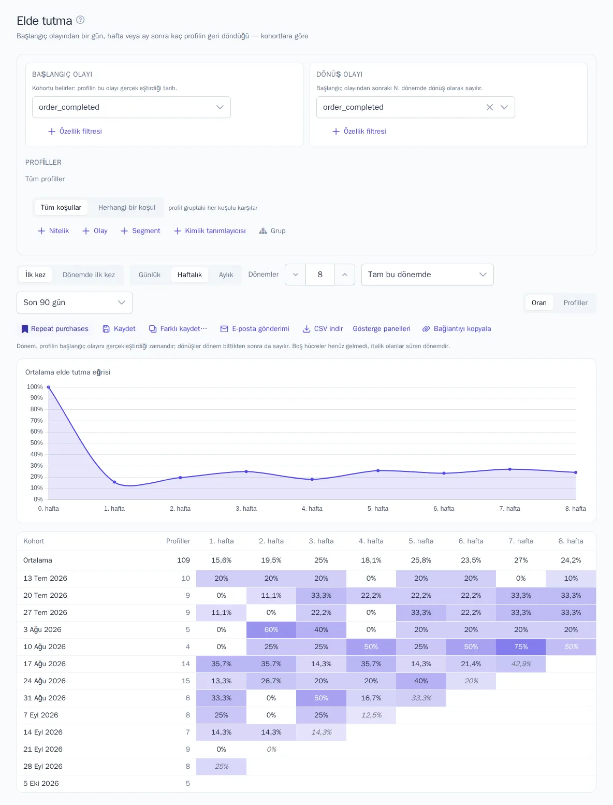The image size is (613, 805).
Task: Click the Profiller column header in table
Action: tap(178, 541)
